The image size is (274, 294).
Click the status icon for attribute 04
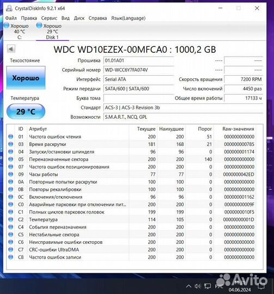click(x=11, y=151)
